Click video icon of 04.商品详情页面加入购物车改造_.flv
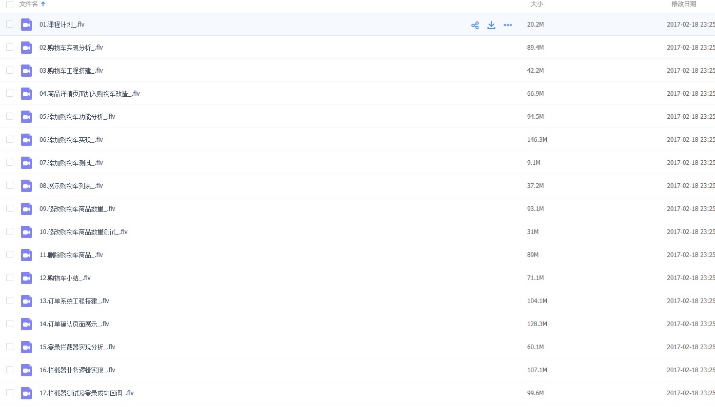715x407 pixels. [x=26, y=94]
